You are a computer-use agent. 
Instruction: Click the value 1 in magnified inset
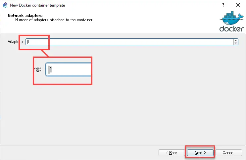51,69
